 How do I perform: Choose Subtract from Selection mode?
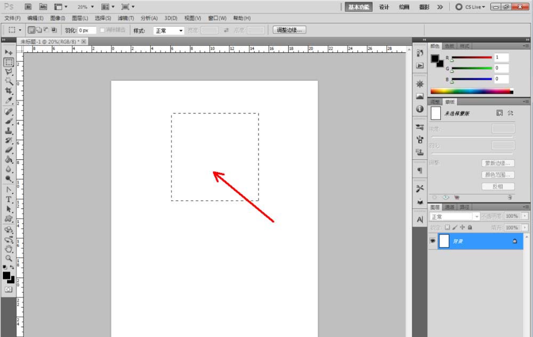coord(46,30)
